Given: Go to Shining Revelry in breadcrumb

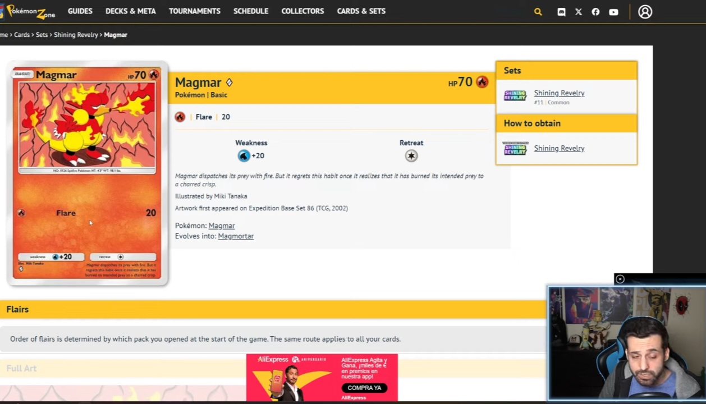Looking at the screenshot, I should [x=76, y=35].
